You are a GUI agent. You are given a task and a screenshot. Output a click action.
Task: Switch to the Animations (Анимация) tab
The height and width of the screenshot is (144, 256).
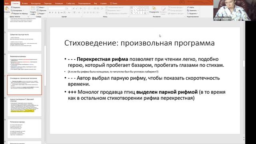[x=59, y=3]
